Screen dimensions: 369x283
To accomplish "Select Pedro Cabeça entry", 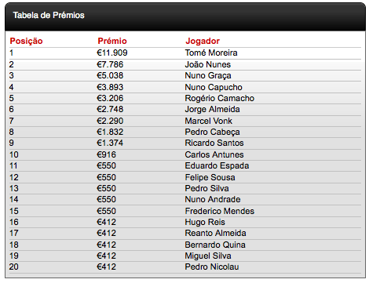I will [212, 132].
